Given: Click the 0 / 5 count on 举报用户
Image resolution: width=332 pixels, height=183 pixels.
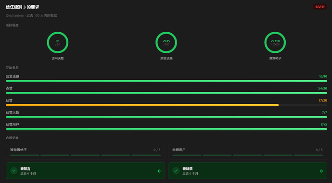Looking at the screenshot, I should click(x=319, y=150).
